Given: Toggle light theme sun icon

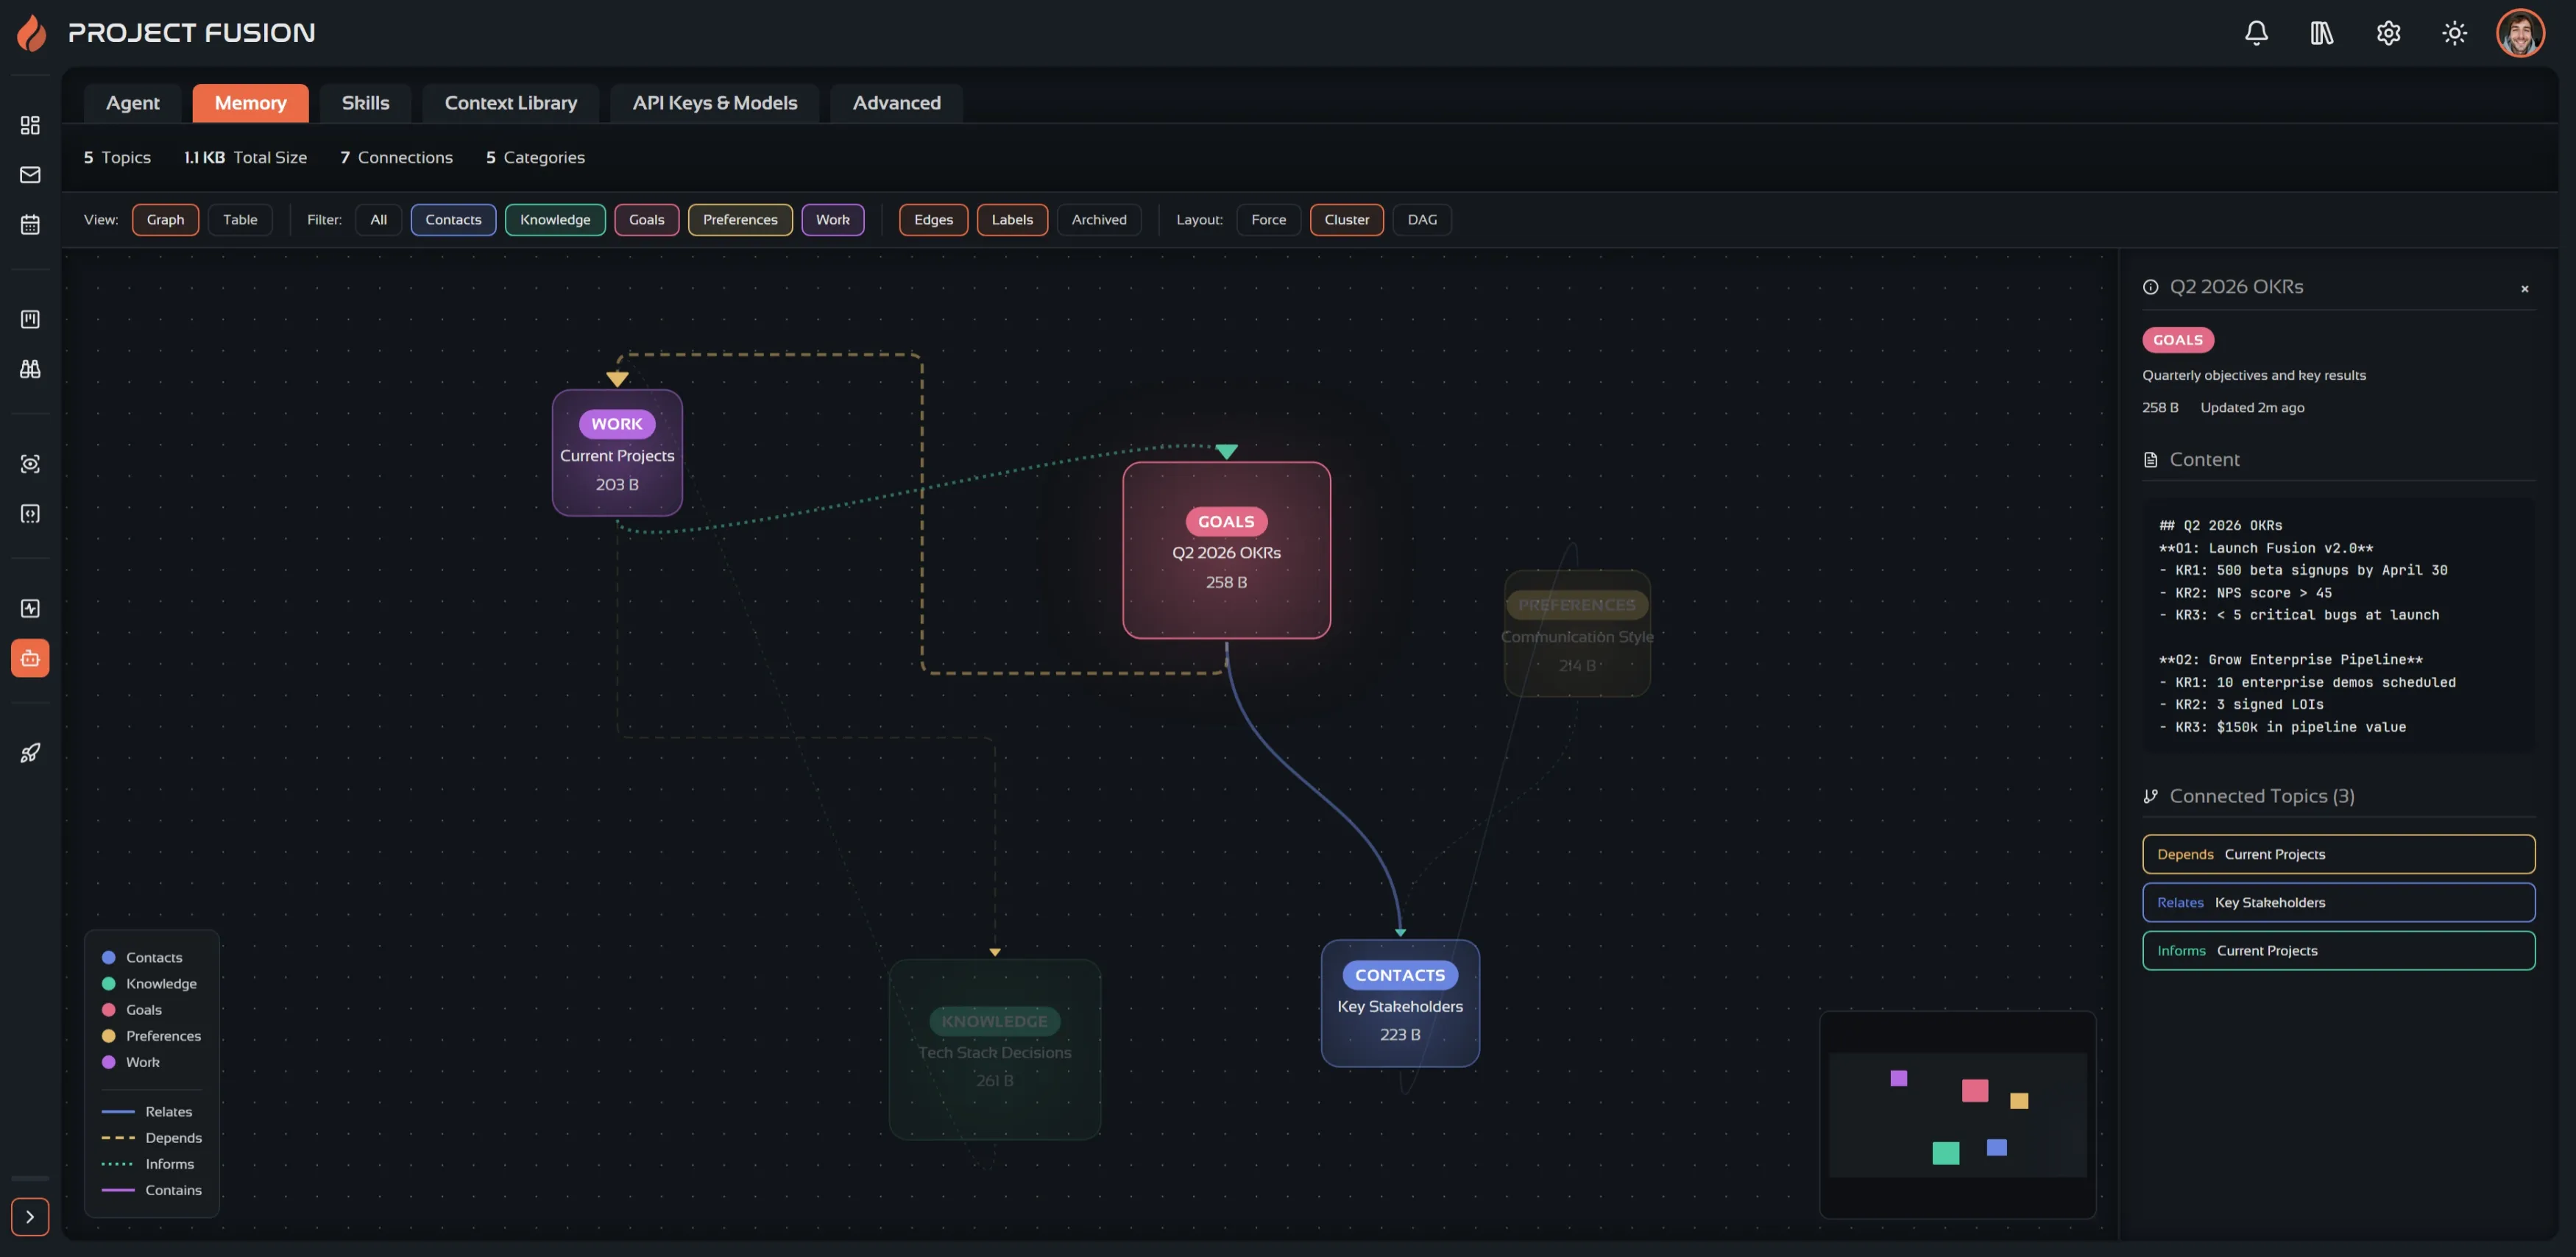Looking at the screenshot, I should pos(2454,33).
